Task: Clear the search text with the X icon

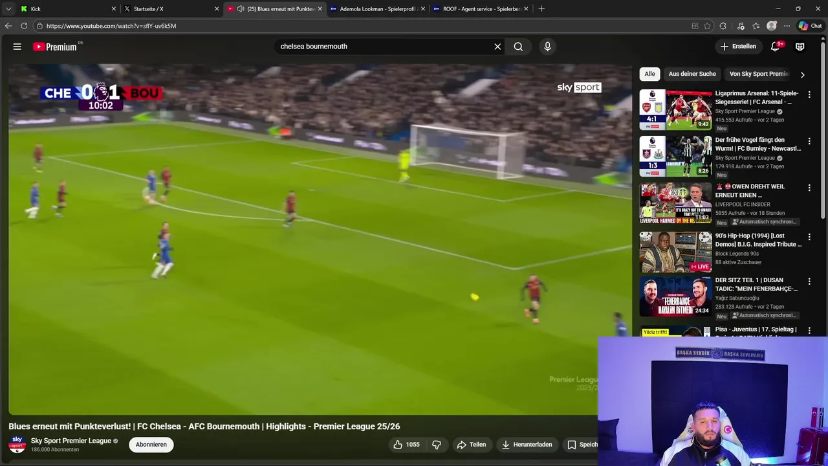Action: click(x=497, y=47)
